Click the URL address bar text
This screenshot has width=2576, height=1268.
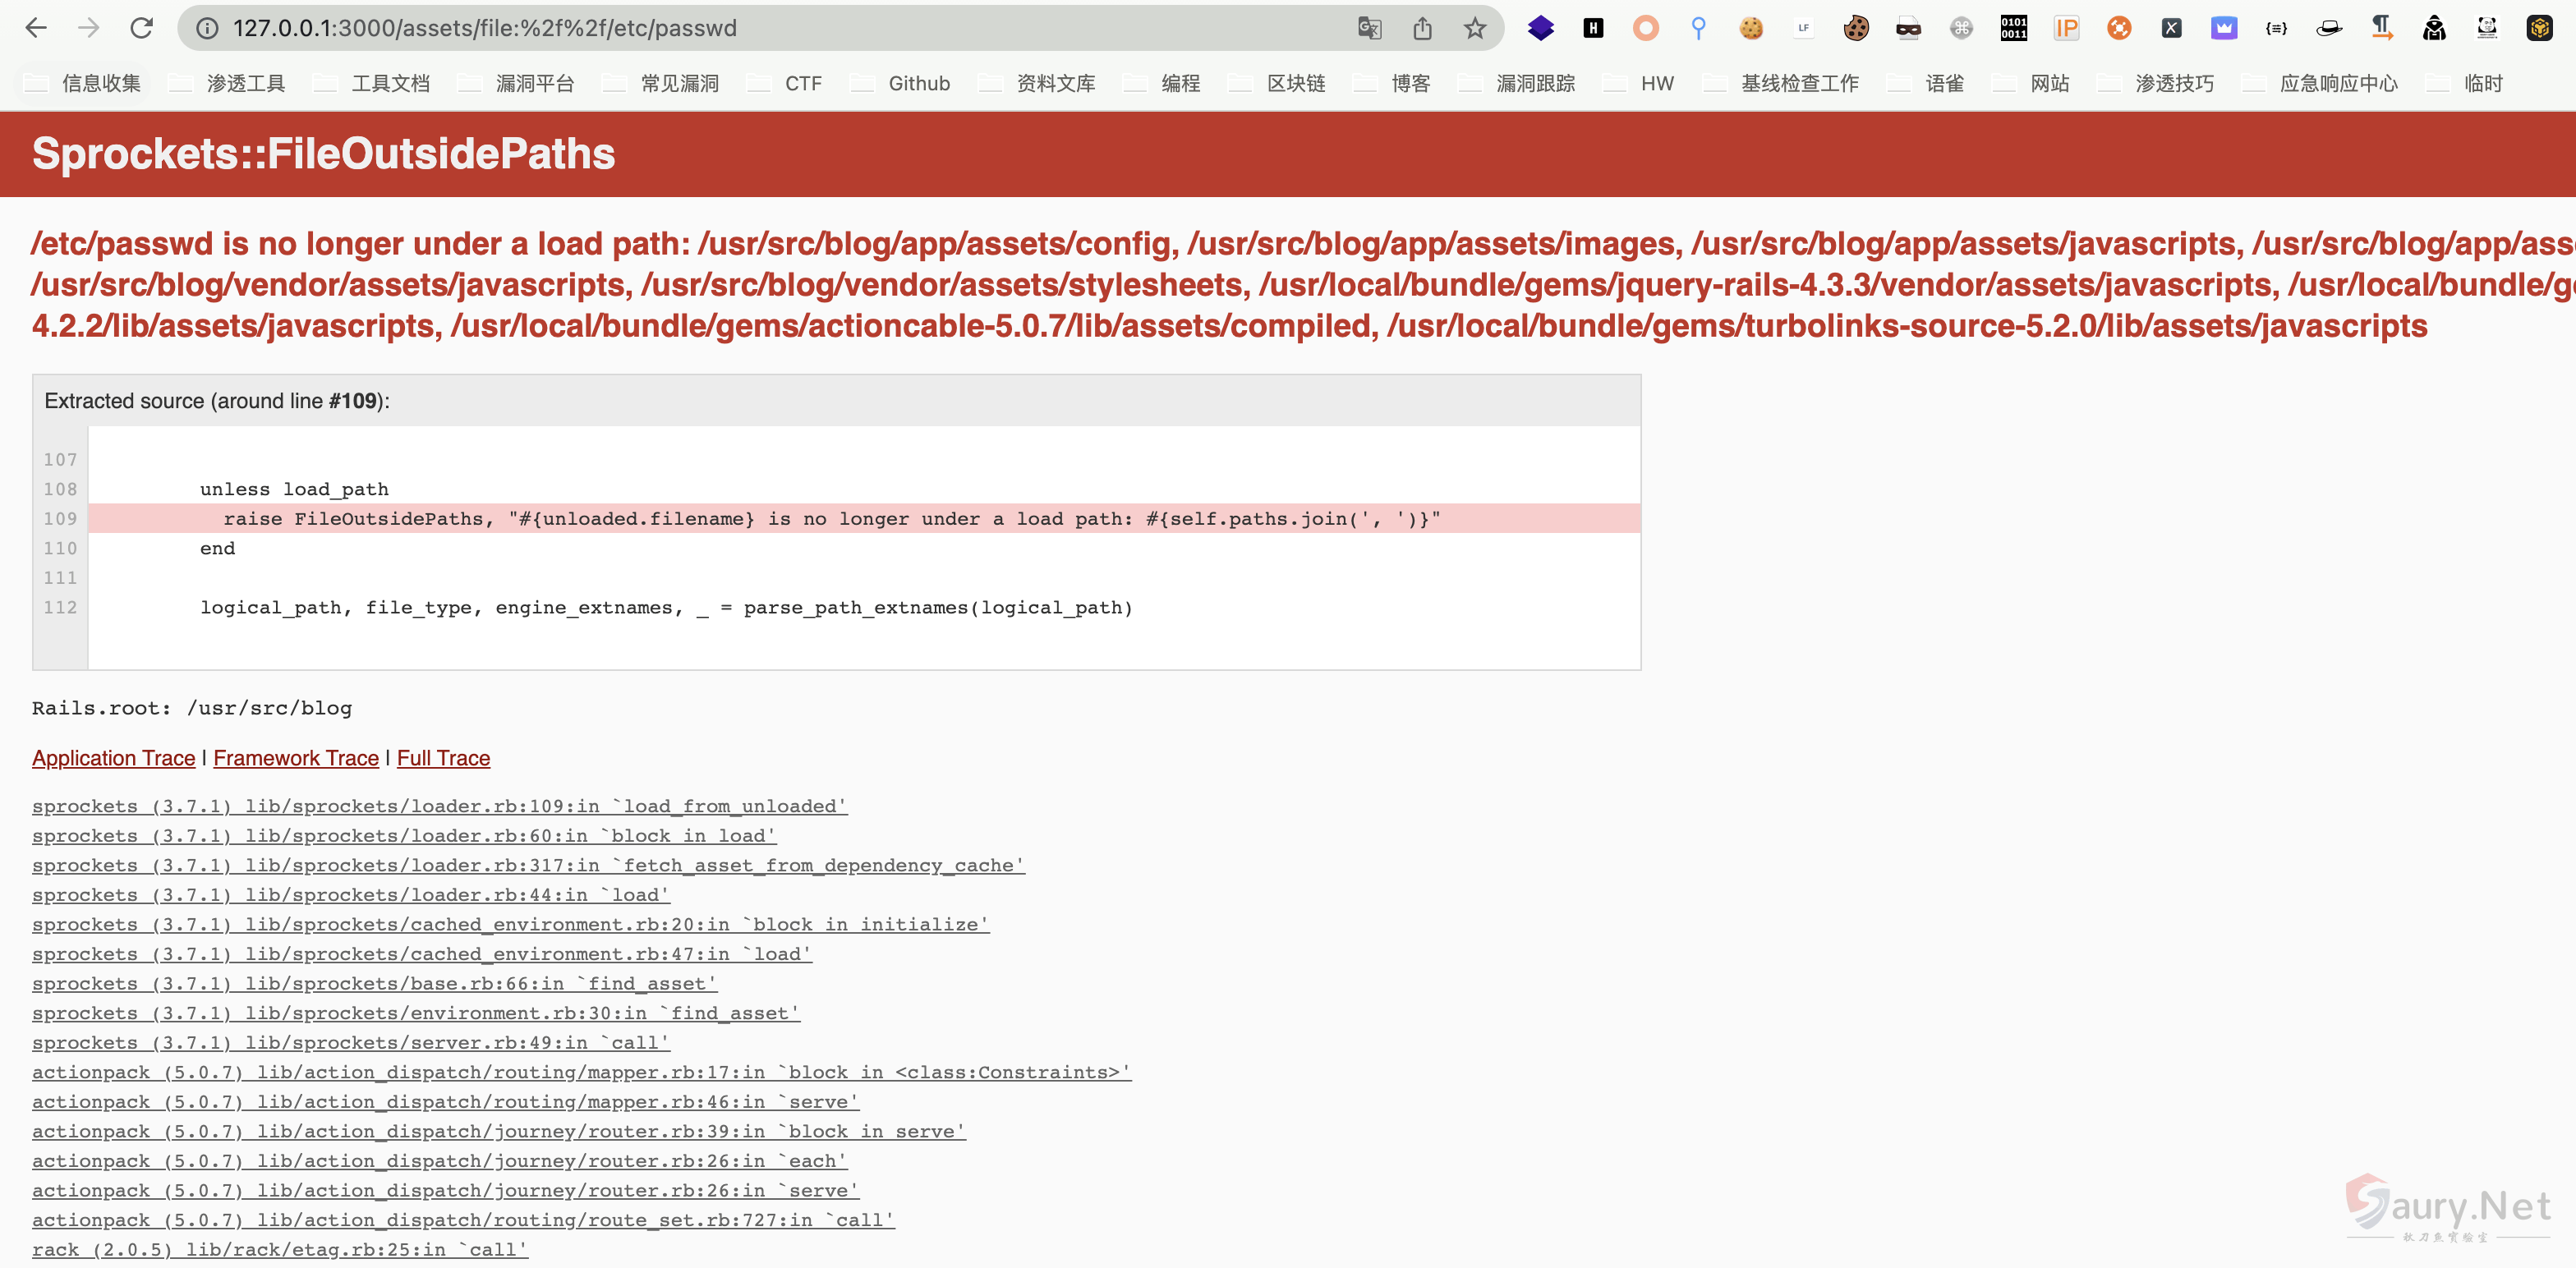tap(485, 28)
